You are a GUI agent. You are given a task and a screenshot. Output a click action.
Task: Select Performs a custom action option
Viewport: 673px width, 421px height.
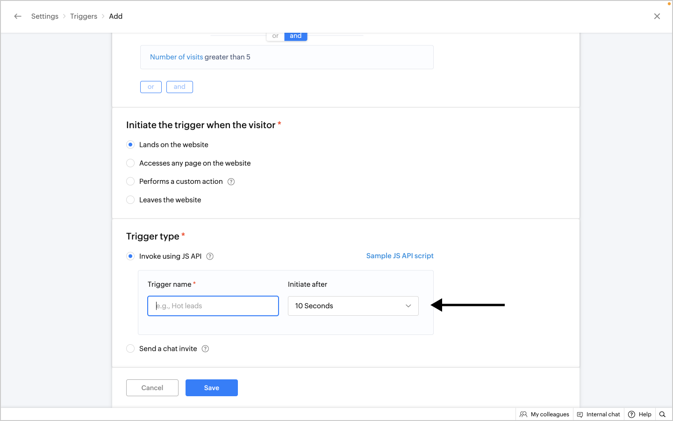[x=130, y=181]
